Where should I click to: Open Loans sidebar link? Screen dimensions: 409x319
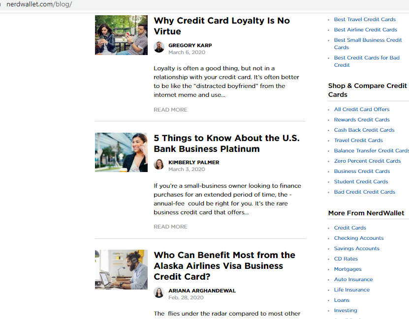pyautogui.click(x=342, y=300)
